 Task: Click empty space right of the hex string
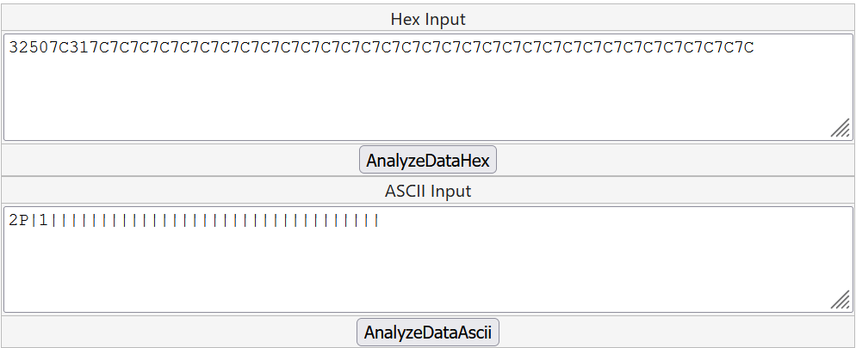coord(797,48)
